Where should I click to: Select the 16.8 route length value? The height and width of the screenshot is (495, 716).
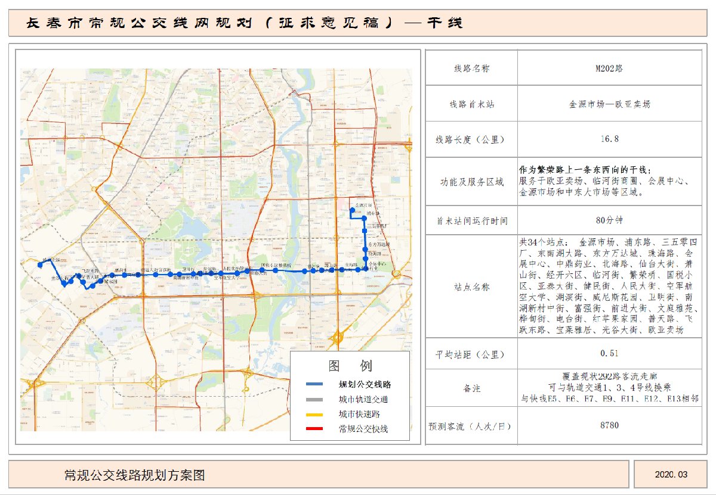(x=609, y=139)
